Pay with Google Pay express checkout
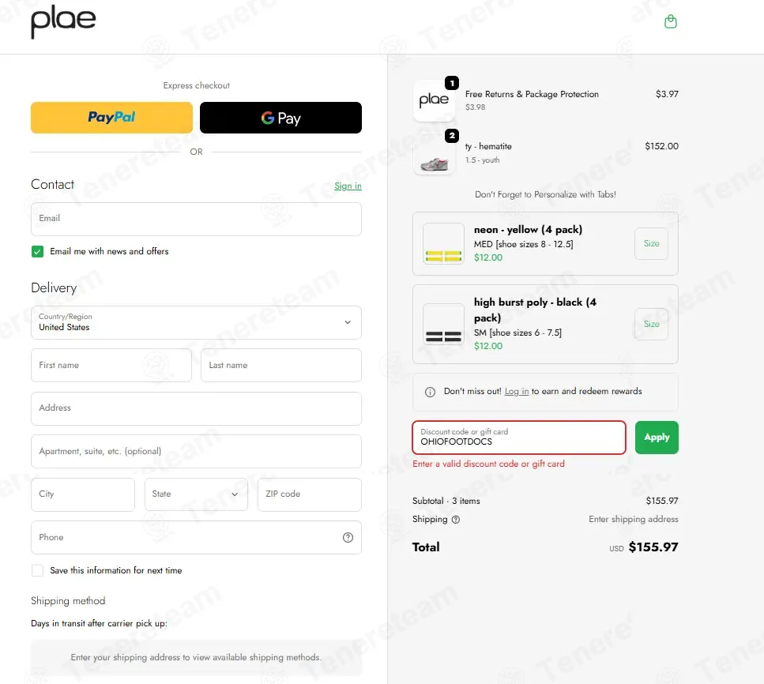Image resolution: width=764 pixels, height=684 pixels. (280, 118)
